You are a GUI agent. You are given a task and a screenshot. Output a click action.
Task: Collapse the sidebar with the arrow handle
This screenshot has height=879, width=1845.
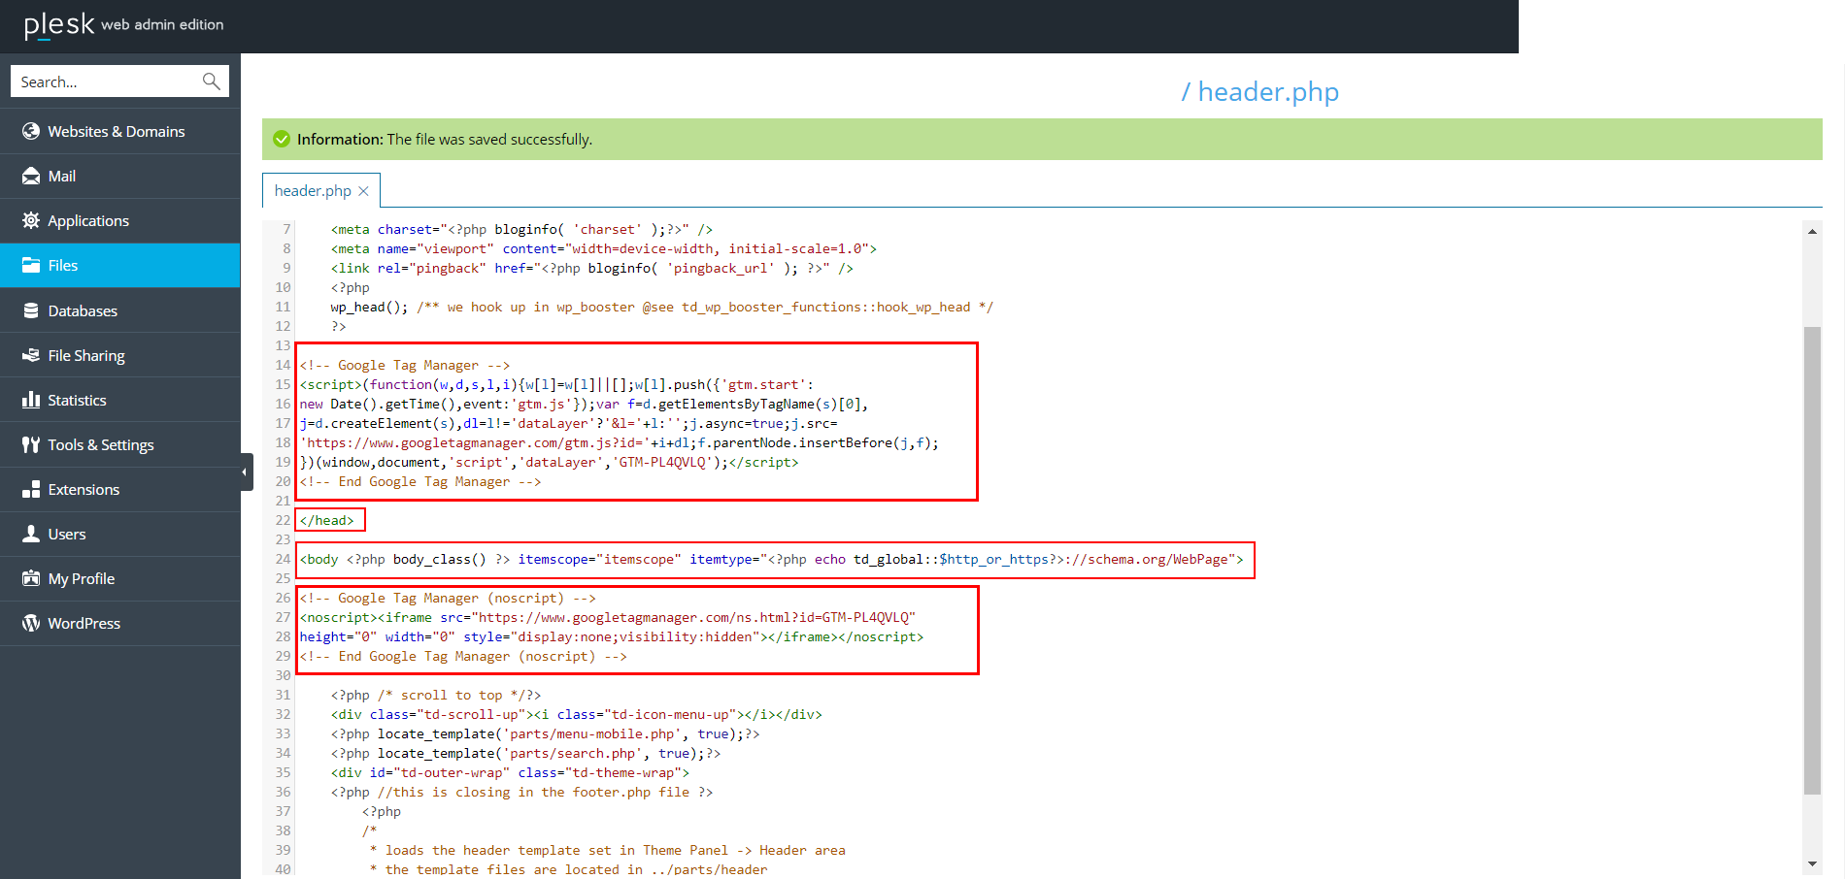pyautogui.click(x=246, y=472)
